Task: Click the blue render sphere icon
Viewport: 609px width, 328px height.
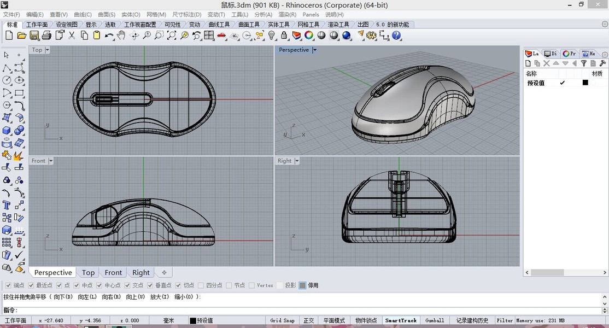Action: click(x=347, y=36)
